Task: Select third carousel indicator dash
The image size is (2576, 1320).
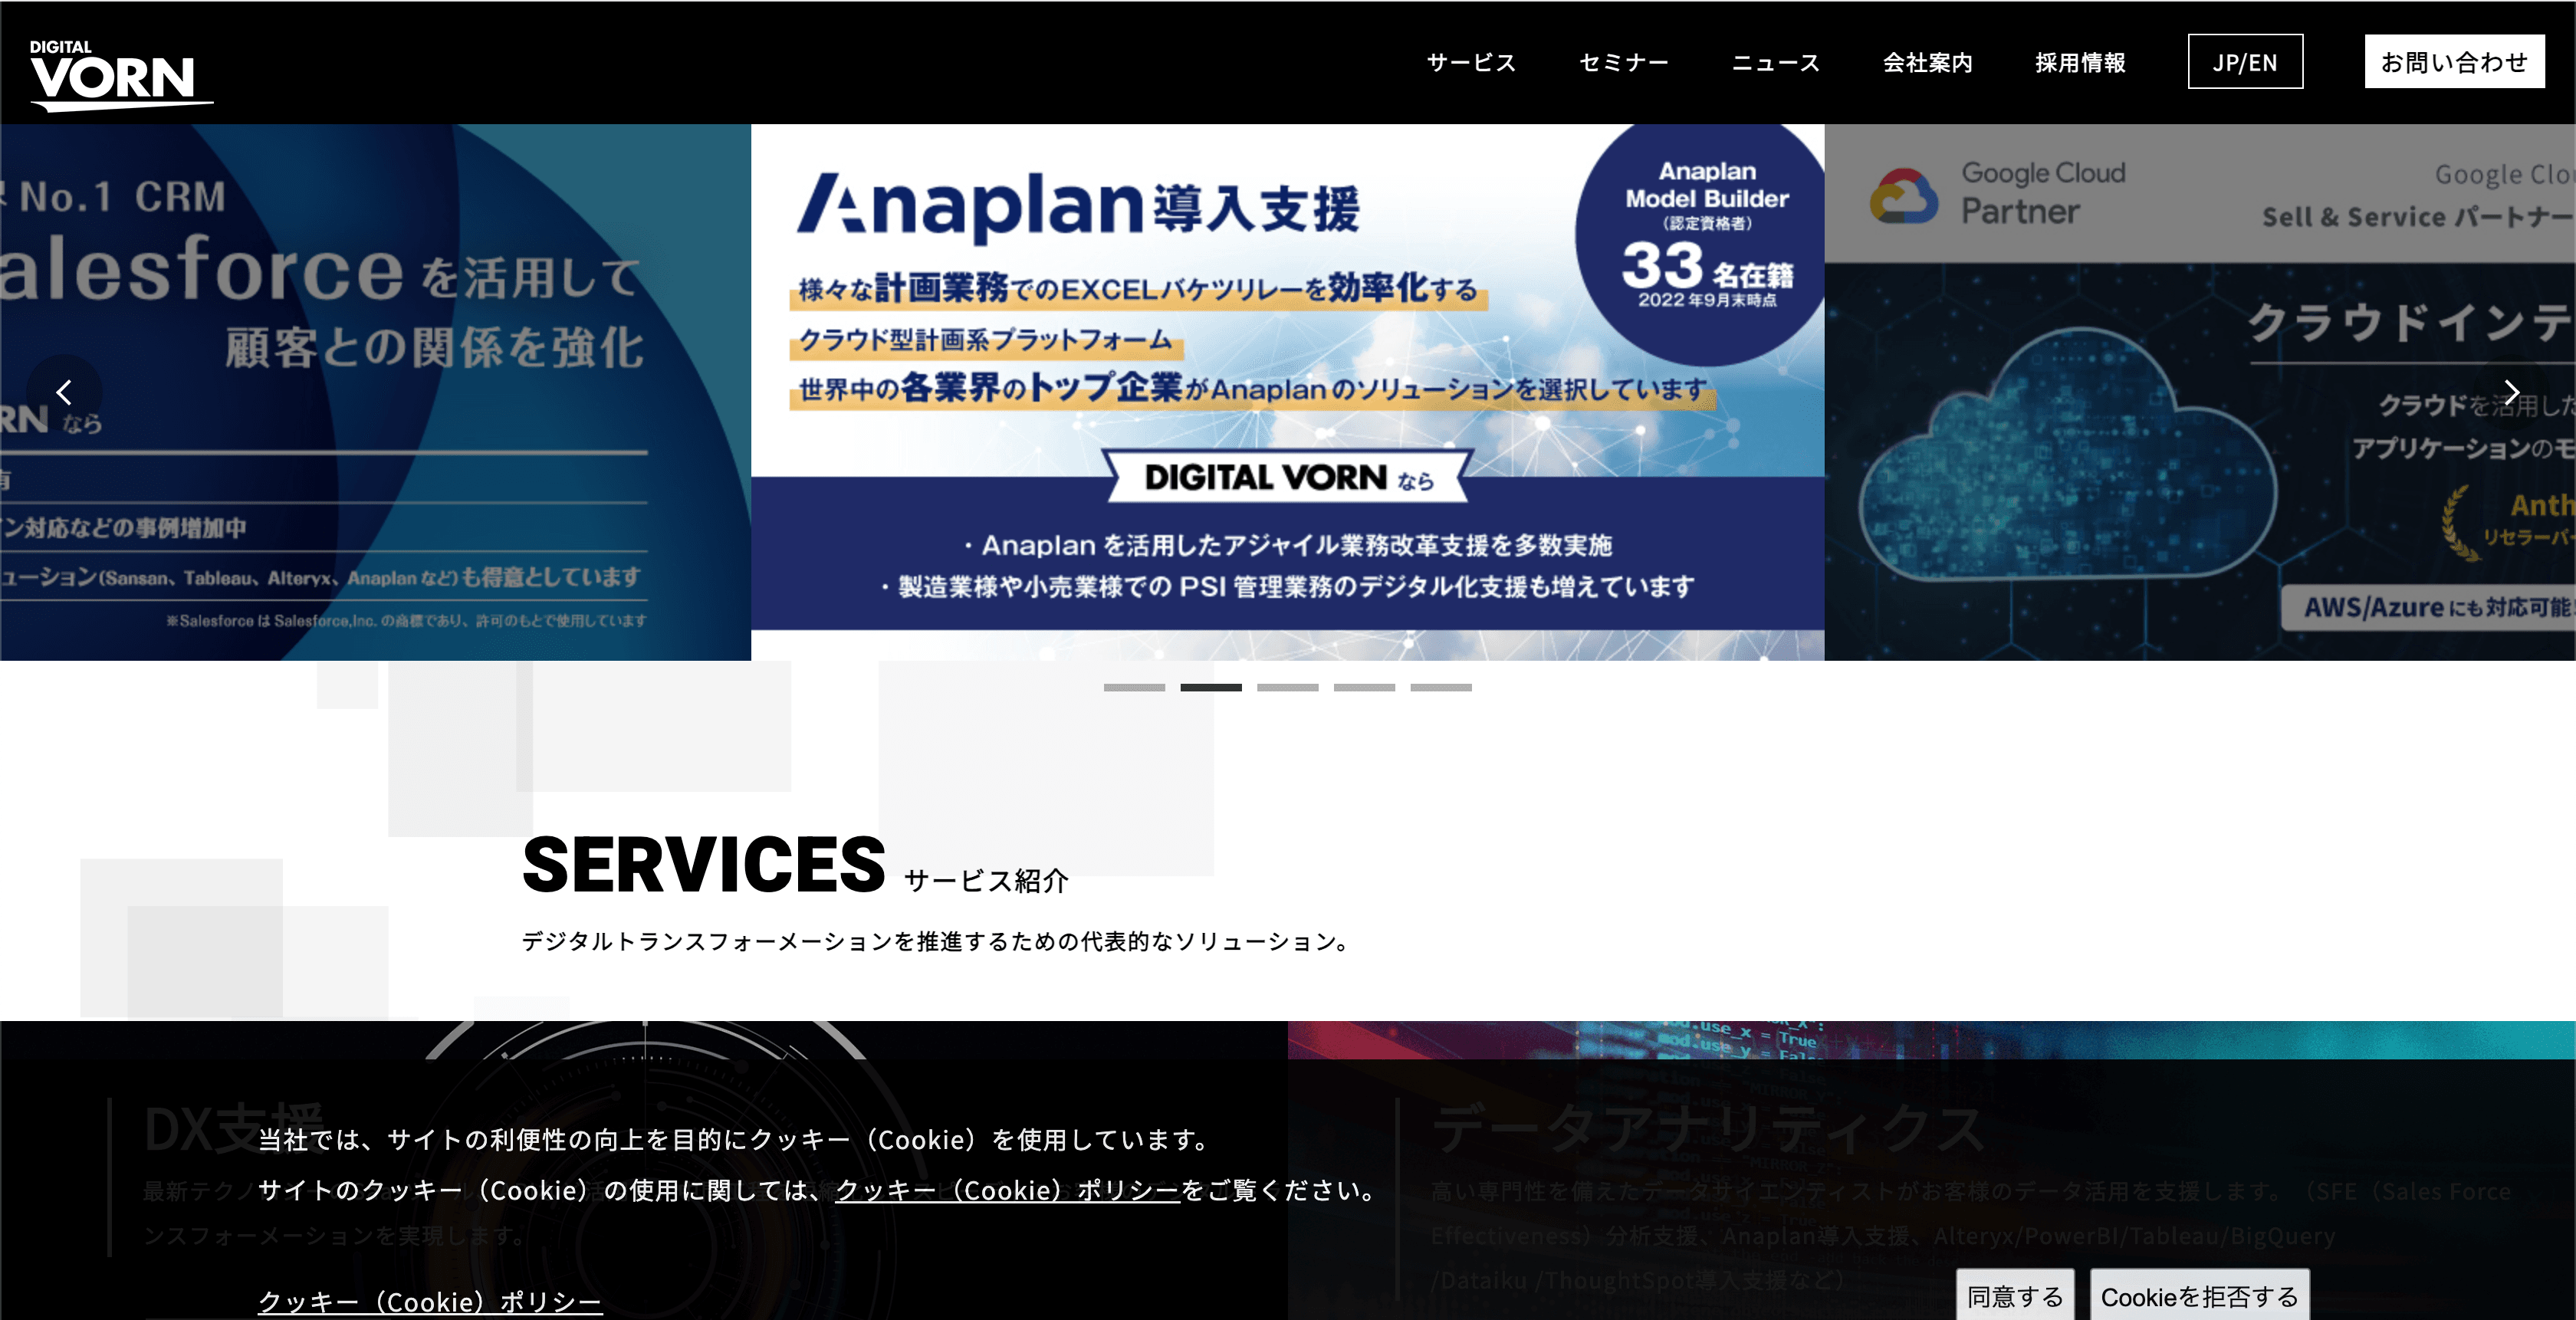Action: 1287,688
